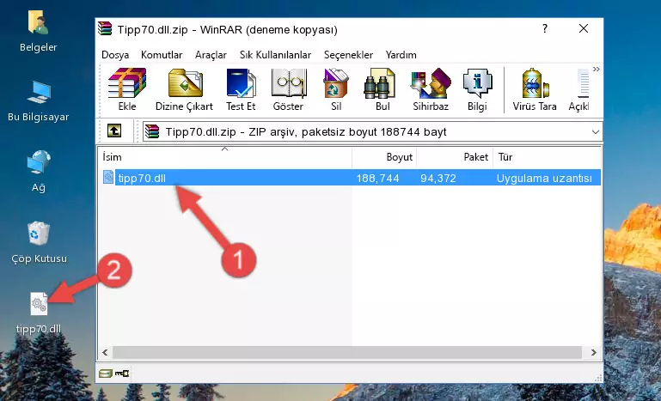The height and width of the screenshot is (401, 661).
Task: Close the WinRAR window
Action: 584,28
